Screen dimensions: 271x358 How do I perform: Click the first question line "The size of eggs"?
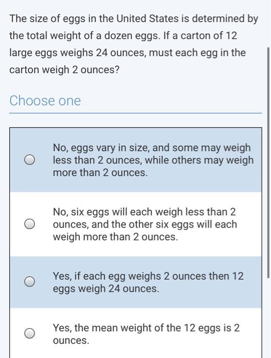click(134, 19)
